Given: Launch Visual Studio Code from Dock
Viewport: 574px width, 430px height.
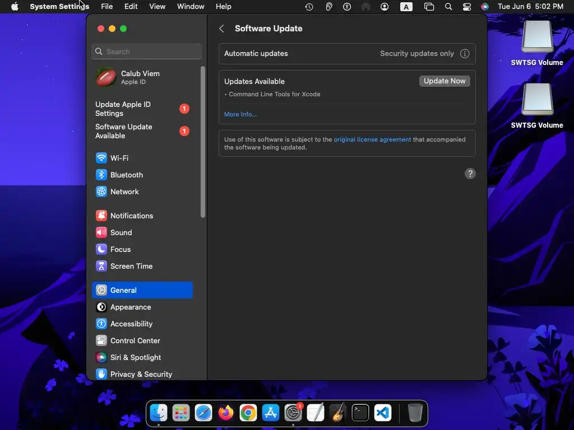Looking at the screenshot, I should 383,413.
